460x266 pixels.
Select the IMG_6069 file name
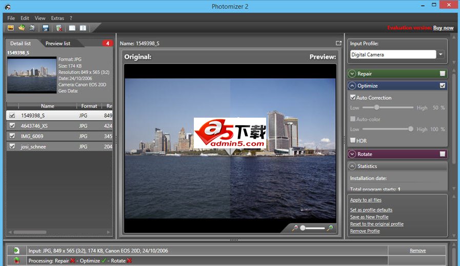(x=32, y=136)
